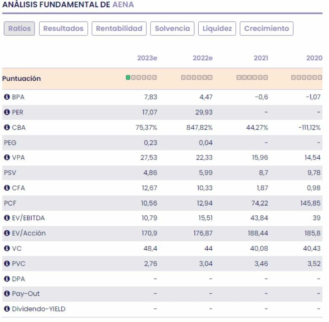Switch to the Liquidez tab
This screenshot has height=322, width=329.
217,29
